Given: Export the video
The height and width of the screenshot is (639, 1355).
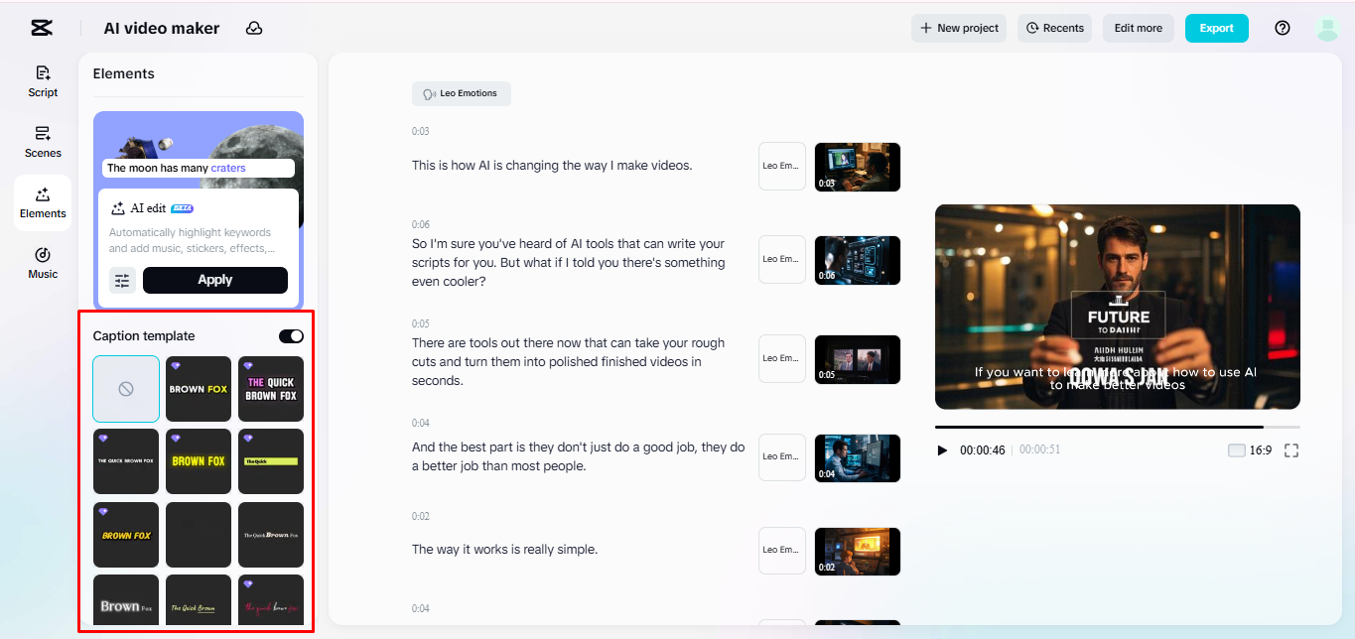Looking at the screenshot, I should coord(1216,28).
